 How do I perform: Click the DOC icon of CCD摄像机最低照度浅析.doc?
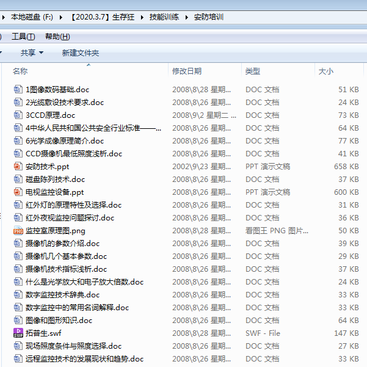18,153
